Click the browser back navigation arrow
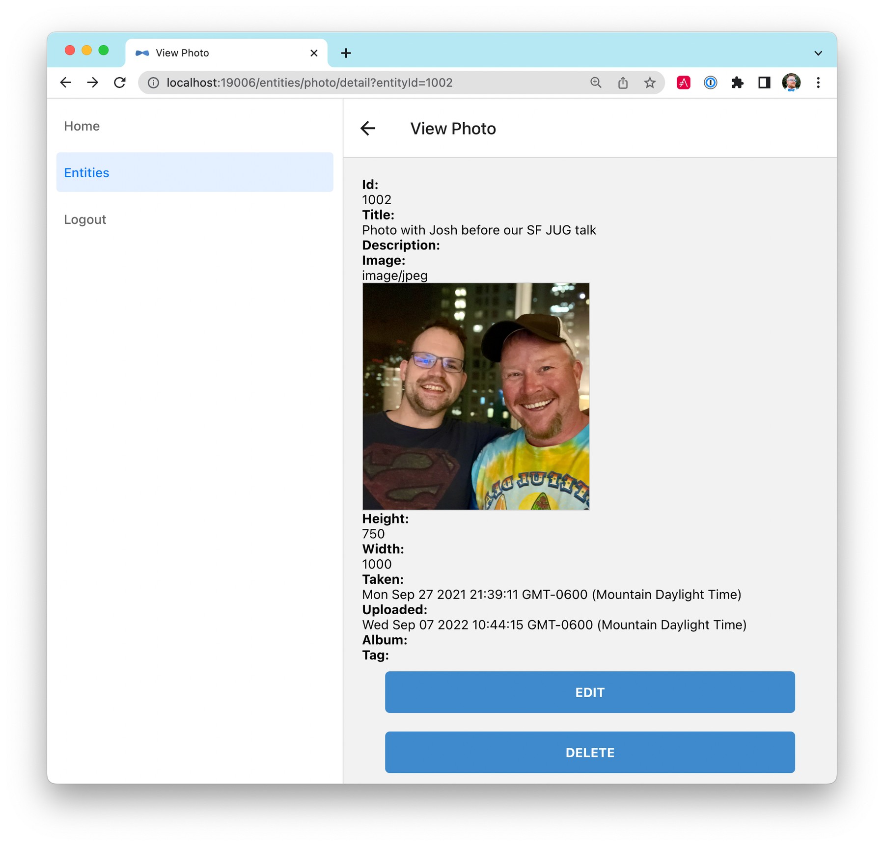Viewport: 884px width, 846px height. point(66,82)
